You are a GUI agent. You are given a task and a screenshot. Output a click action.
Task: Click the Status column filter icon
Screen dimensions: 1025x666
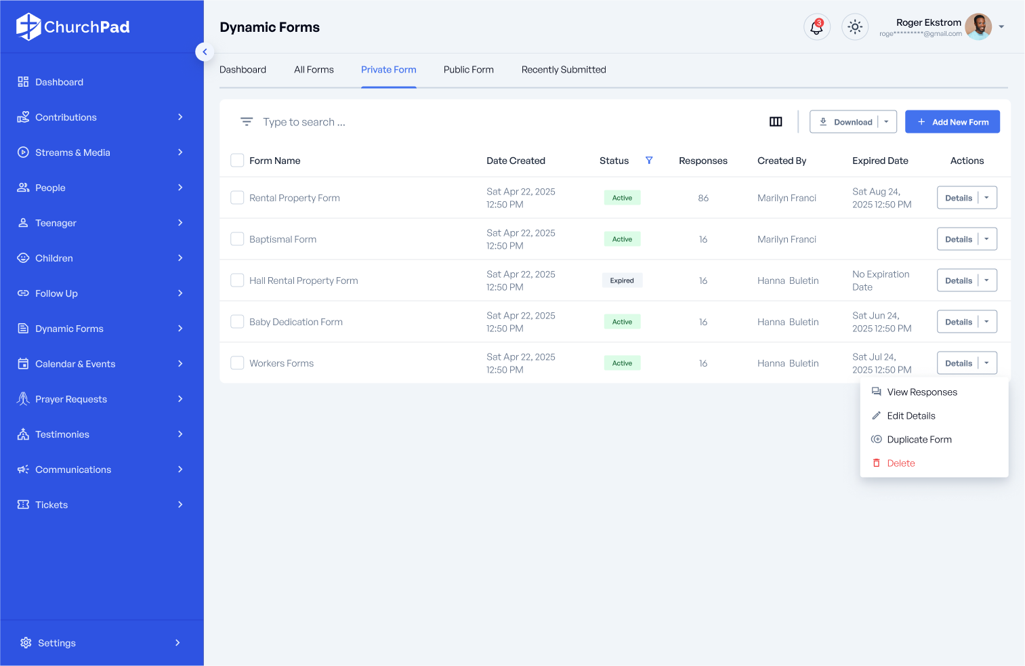[648, 161]
